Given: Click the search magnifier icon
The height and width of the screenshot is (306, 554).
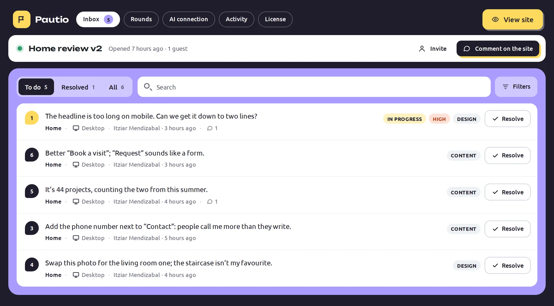Looking at the screenshot, I should coord(148,87).
